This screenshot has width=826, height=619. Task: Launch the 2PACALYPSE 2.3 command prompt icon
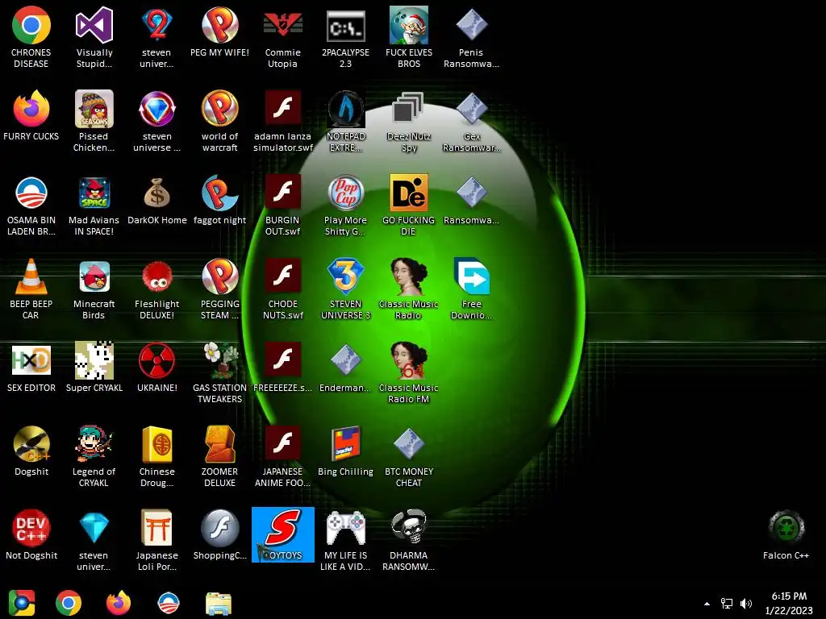345,27
